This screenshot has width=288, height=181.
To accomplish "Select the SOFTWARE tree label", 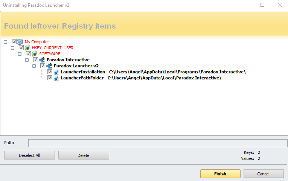I will [50, 54].
